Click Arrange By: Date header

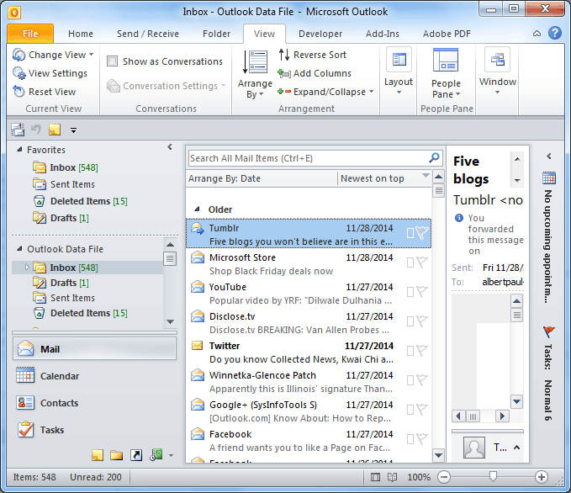(x=262, y=178)
